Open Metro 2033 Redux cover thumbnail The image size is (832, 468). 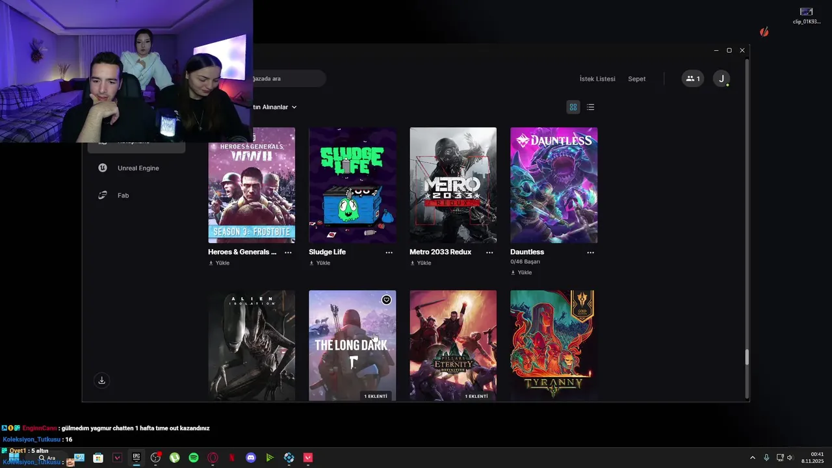pyautogui.click(x=453, y=185)
